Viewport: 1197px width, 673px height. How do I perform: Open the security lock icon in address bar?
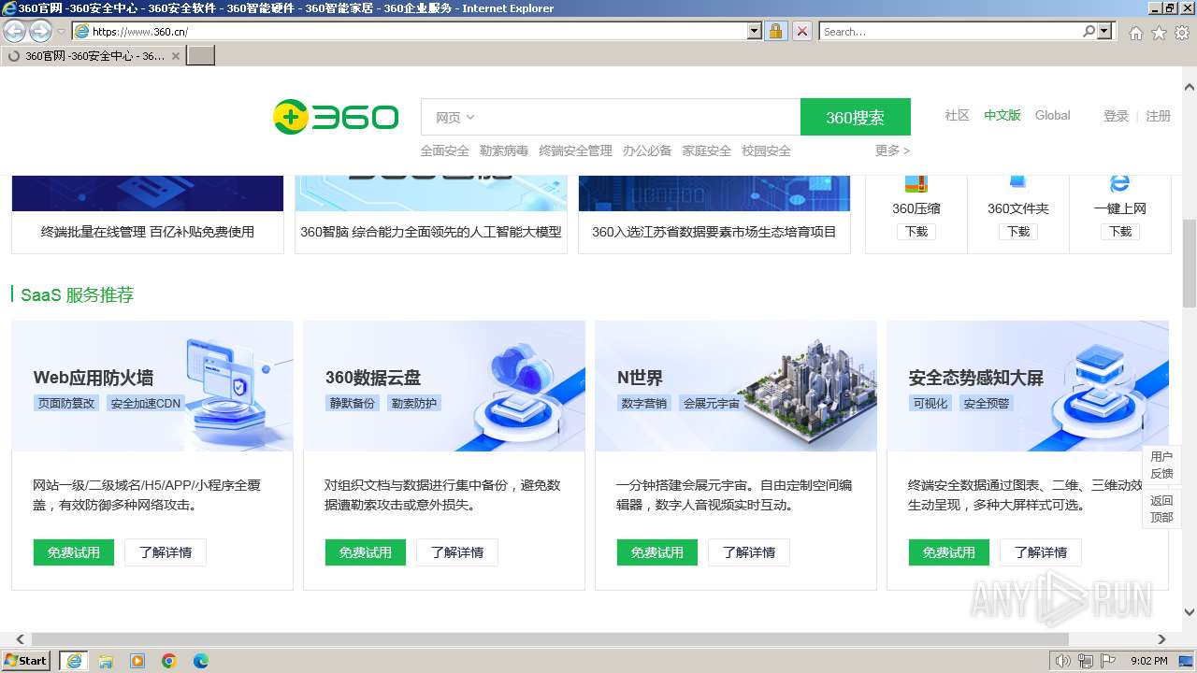click(775, 31)
